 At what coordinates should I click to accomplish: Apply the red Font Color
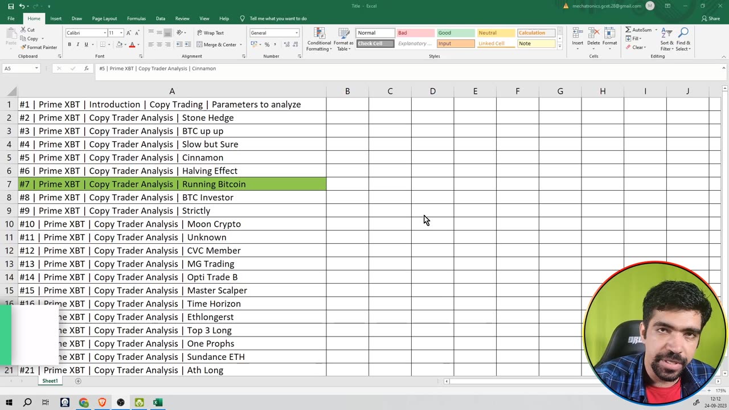pos(132,44)
